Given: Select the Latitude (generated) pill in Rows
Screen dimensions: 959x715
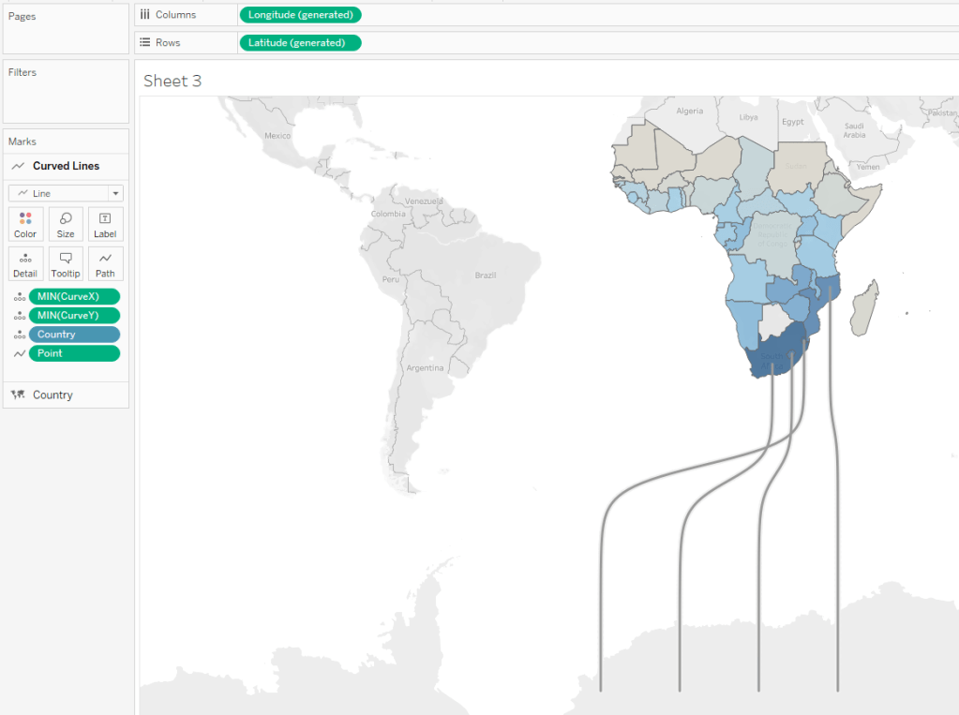Looking at the screenshot, I should [x=300, y=43].
